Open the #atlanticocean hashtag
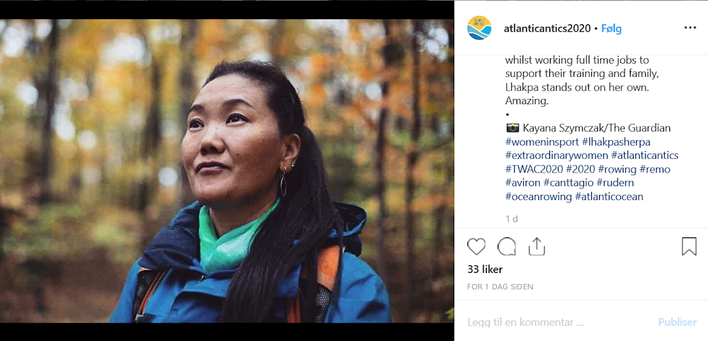This screenshot has width=708, height=341. click(x=609, y=197)
